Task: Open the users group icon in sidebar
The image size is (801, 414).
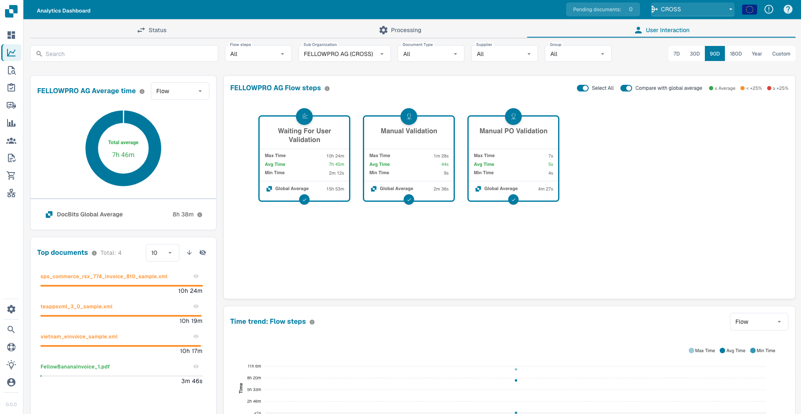Action: (x=11, y=141)
